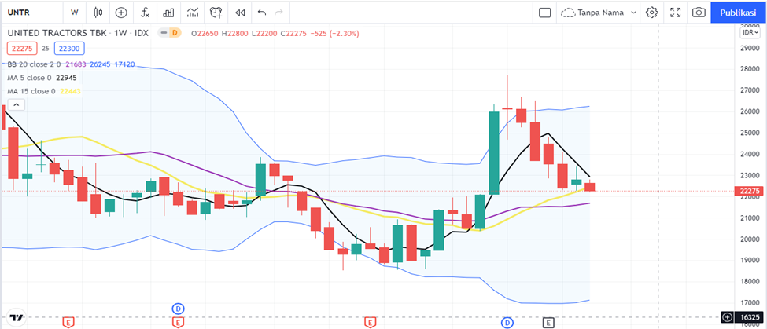This screenshot has width=767, height=329.
Task: Click the 22275 current price label on the axis
Action: click(x=748, y=192)
